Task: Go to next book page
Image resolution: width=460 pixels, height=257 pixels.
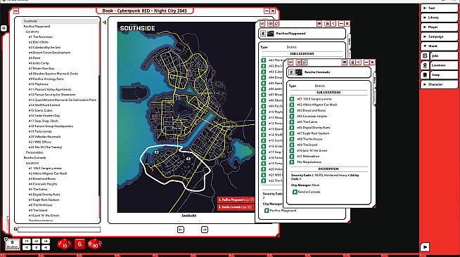Action: tap(205, 230)
